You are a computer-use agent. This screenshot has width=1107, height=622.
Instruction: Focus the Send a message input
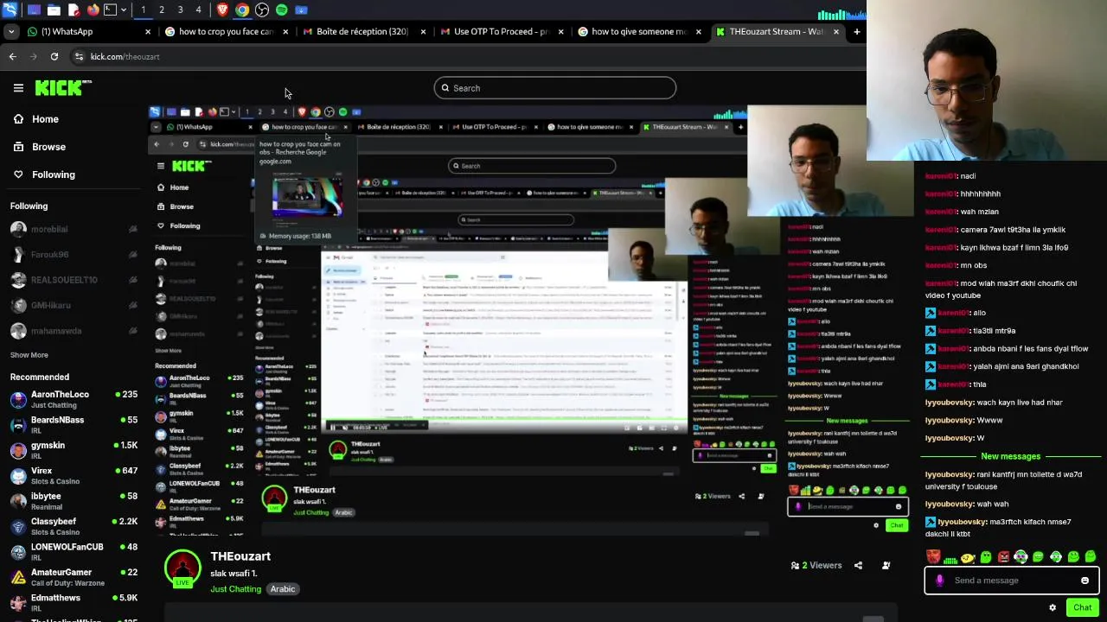(x=1012, y=581)
